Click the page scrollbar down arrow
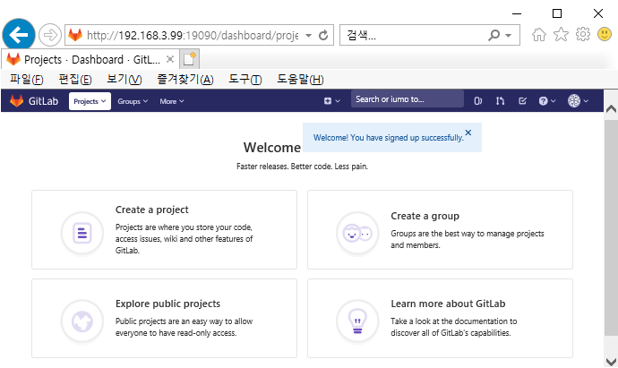 [x=611, y=362]
